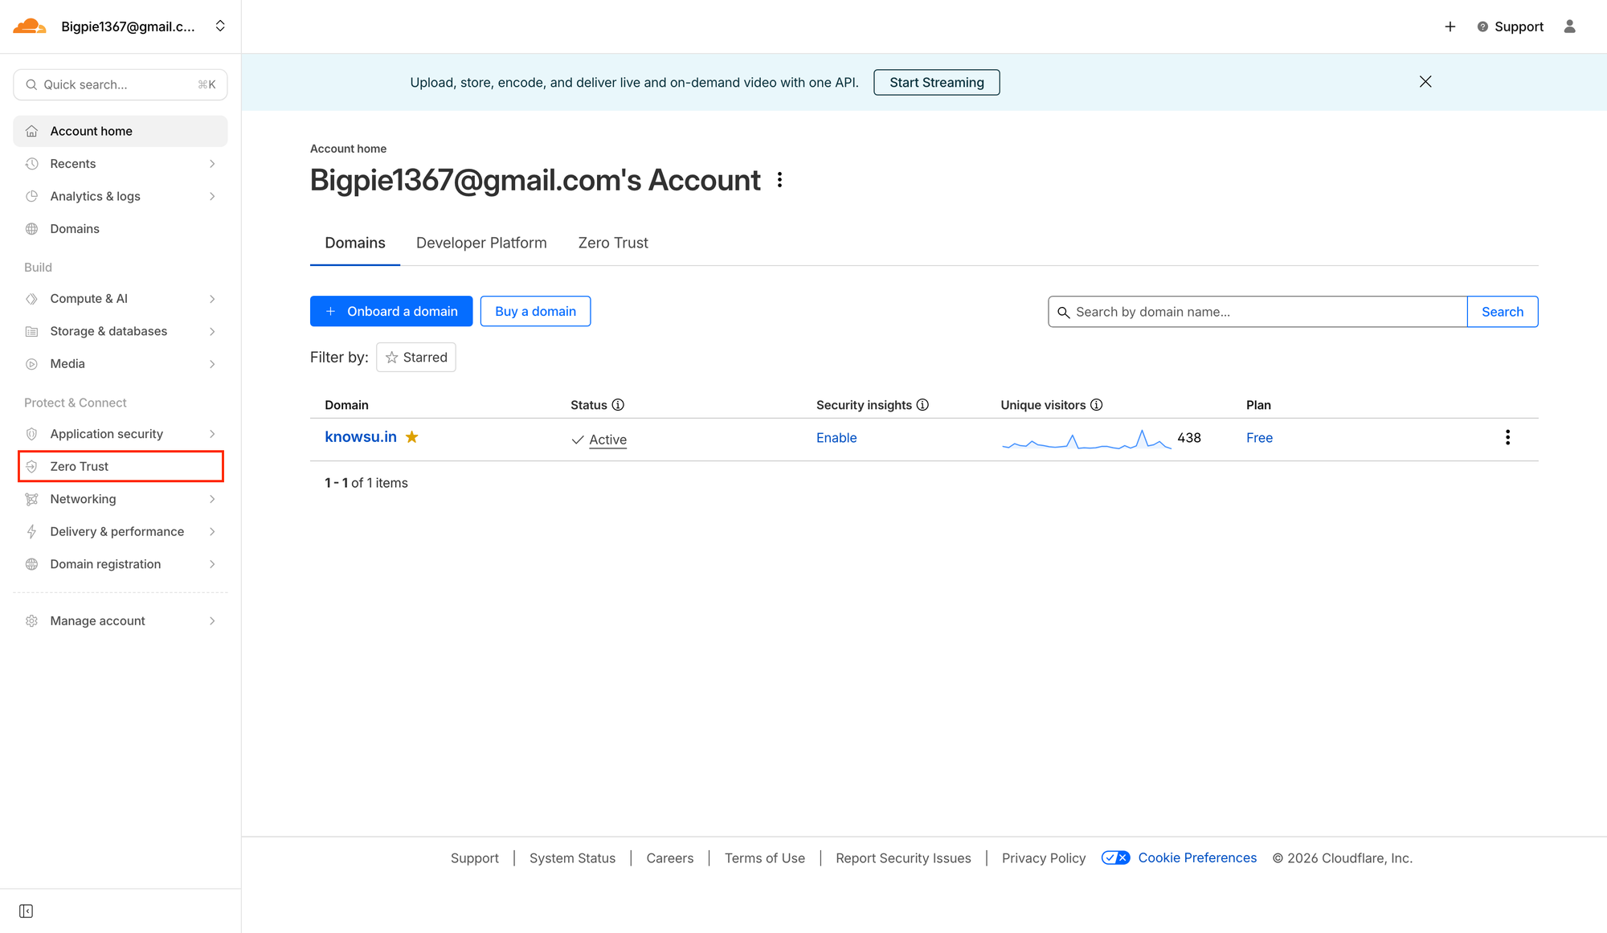
Task: Unstar the knowsu.in domain
Action: 412,437
